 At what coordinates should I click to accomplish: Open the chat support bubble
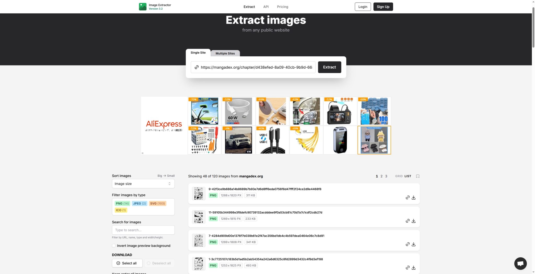[x=520, y=264]
